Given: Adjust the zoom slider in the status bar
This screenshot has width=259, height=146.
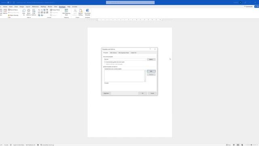Looking at the screenshot, I should tap(251, 145).
